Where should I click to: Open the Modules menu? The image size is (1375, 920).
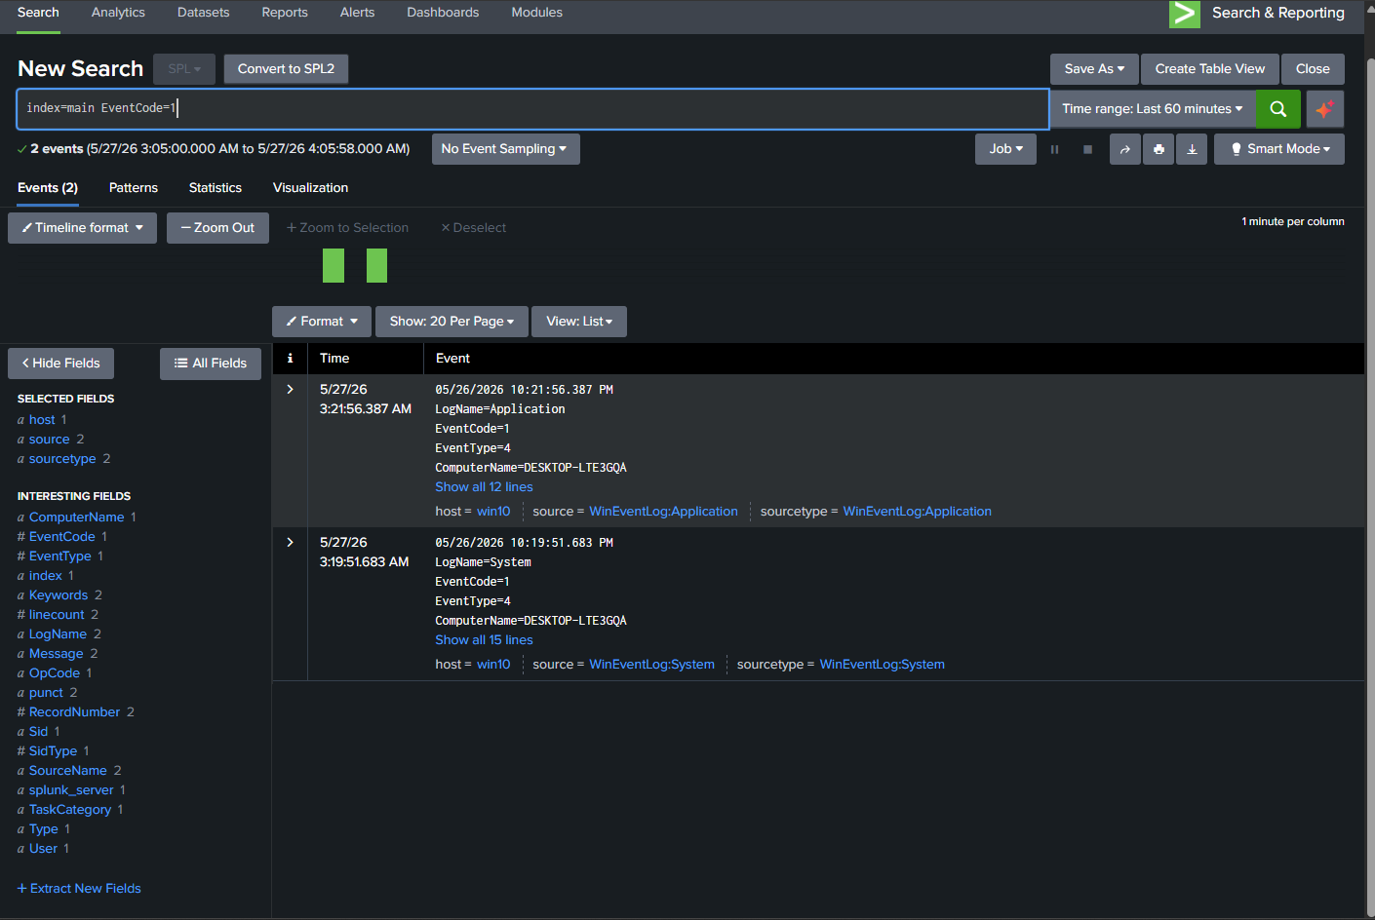[536, 13]
